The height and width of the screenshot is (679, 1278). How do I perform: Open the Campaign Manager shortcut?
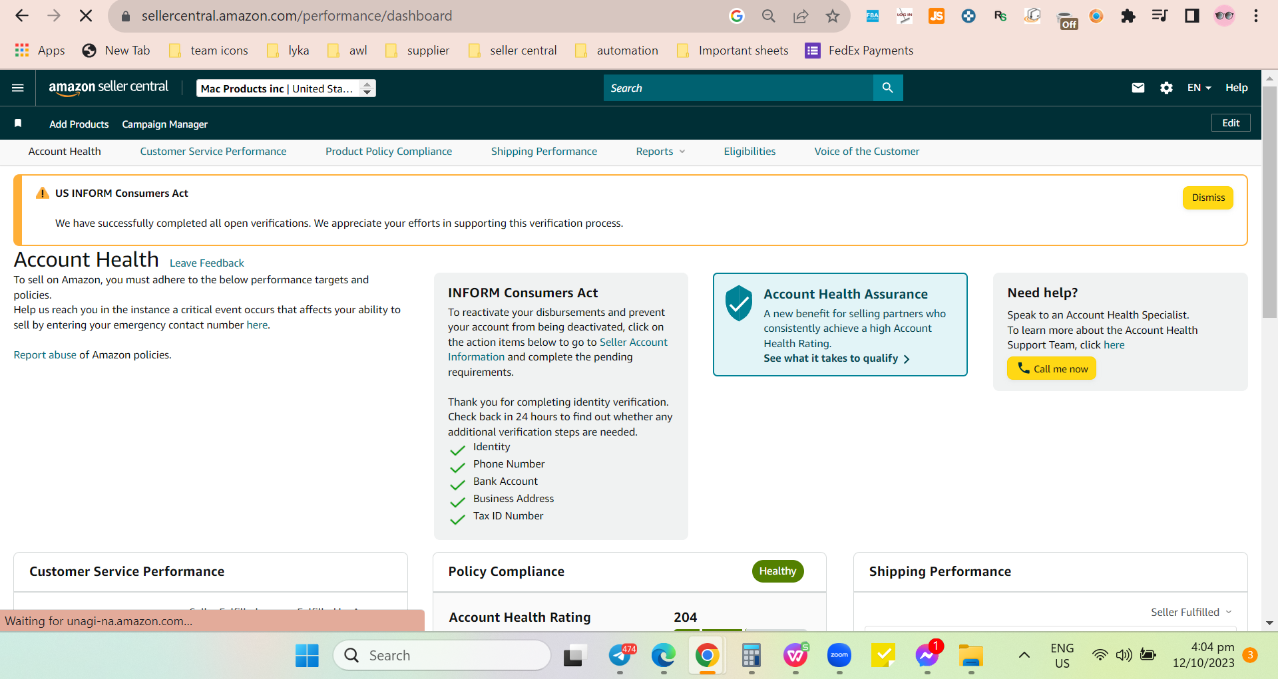[x=164, y=124]
